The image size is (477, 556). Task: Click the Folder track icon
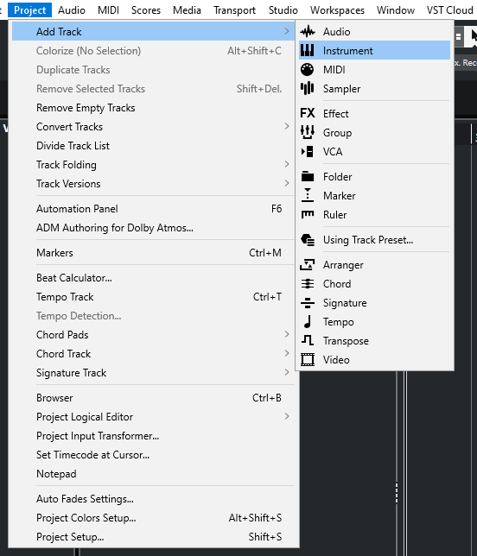pyautogui.click(x=308, y=176)
